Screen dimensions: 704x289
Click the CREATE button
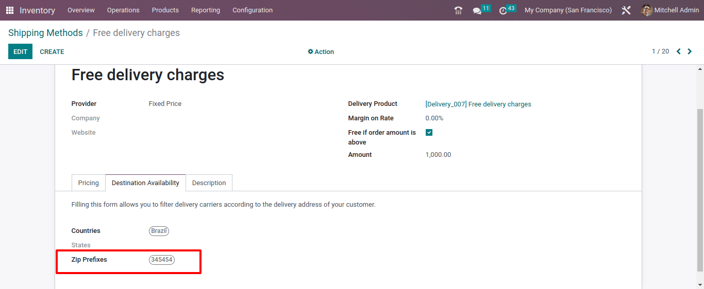point(52,51)
